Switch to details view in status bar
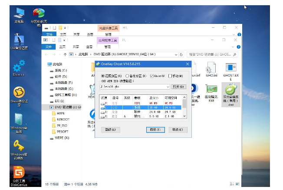Image resolution: width=283 pixels, height=190 pixels. [232, 184]
